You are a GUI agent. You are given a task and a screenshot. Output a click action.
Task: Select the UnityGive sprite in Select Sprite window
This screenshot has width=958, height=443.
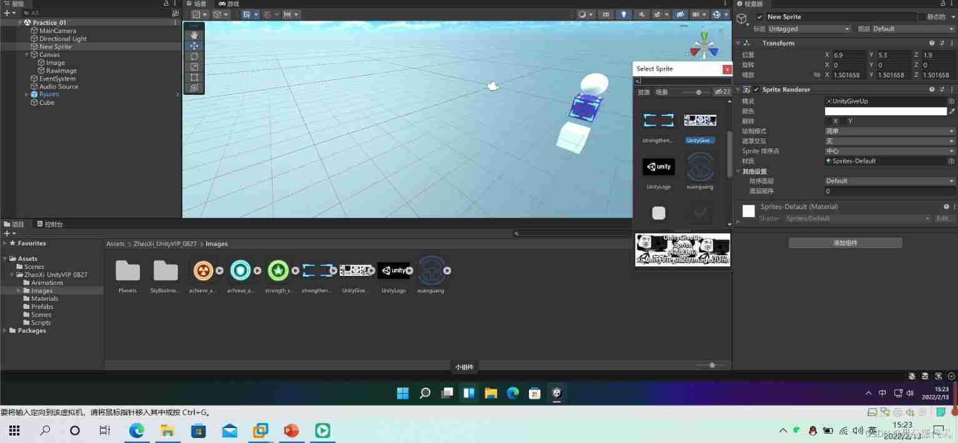[699, 120]
